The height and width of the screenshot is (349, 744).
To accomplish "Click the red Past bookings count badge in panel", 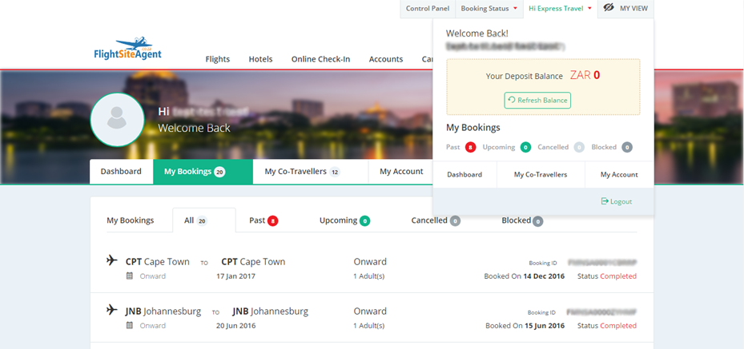I will 471,147.
